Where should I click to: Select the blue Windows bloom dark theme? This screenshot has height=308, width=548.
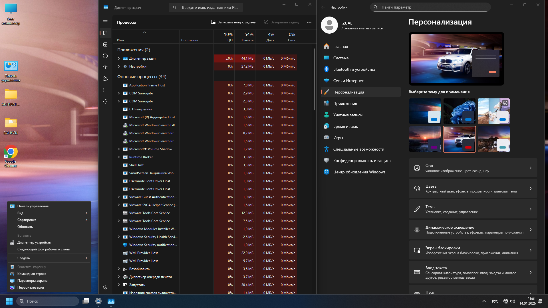click(459, 111)
